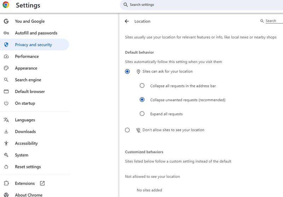Select Collapse all requests in address bar

[142, 86]
